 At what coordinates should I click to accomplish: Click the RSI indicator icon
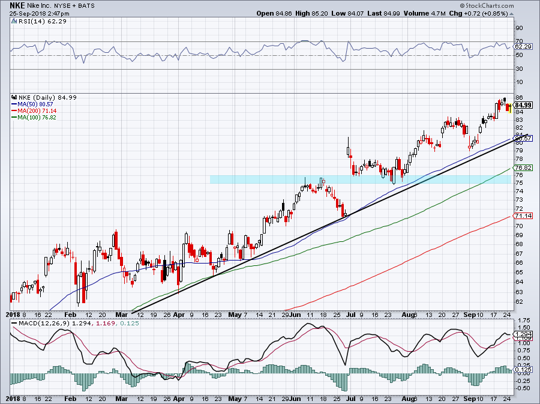[14, 22]
